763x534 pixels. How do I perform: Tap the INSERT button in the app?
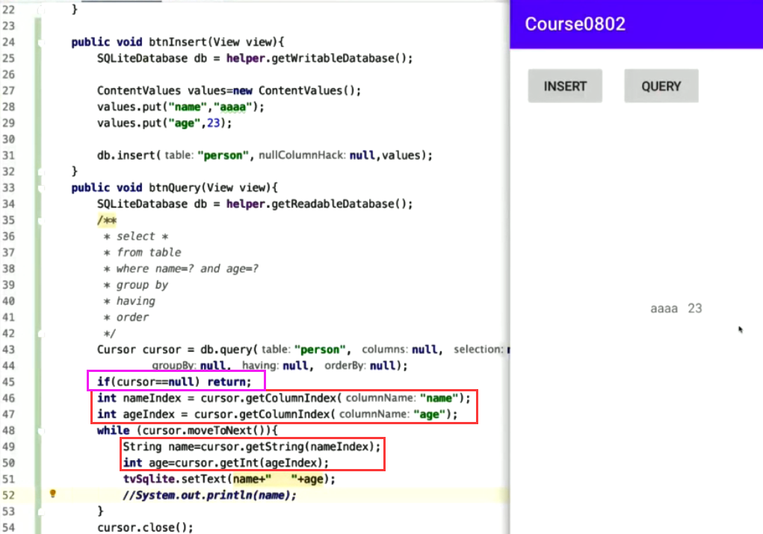[565, 86]
